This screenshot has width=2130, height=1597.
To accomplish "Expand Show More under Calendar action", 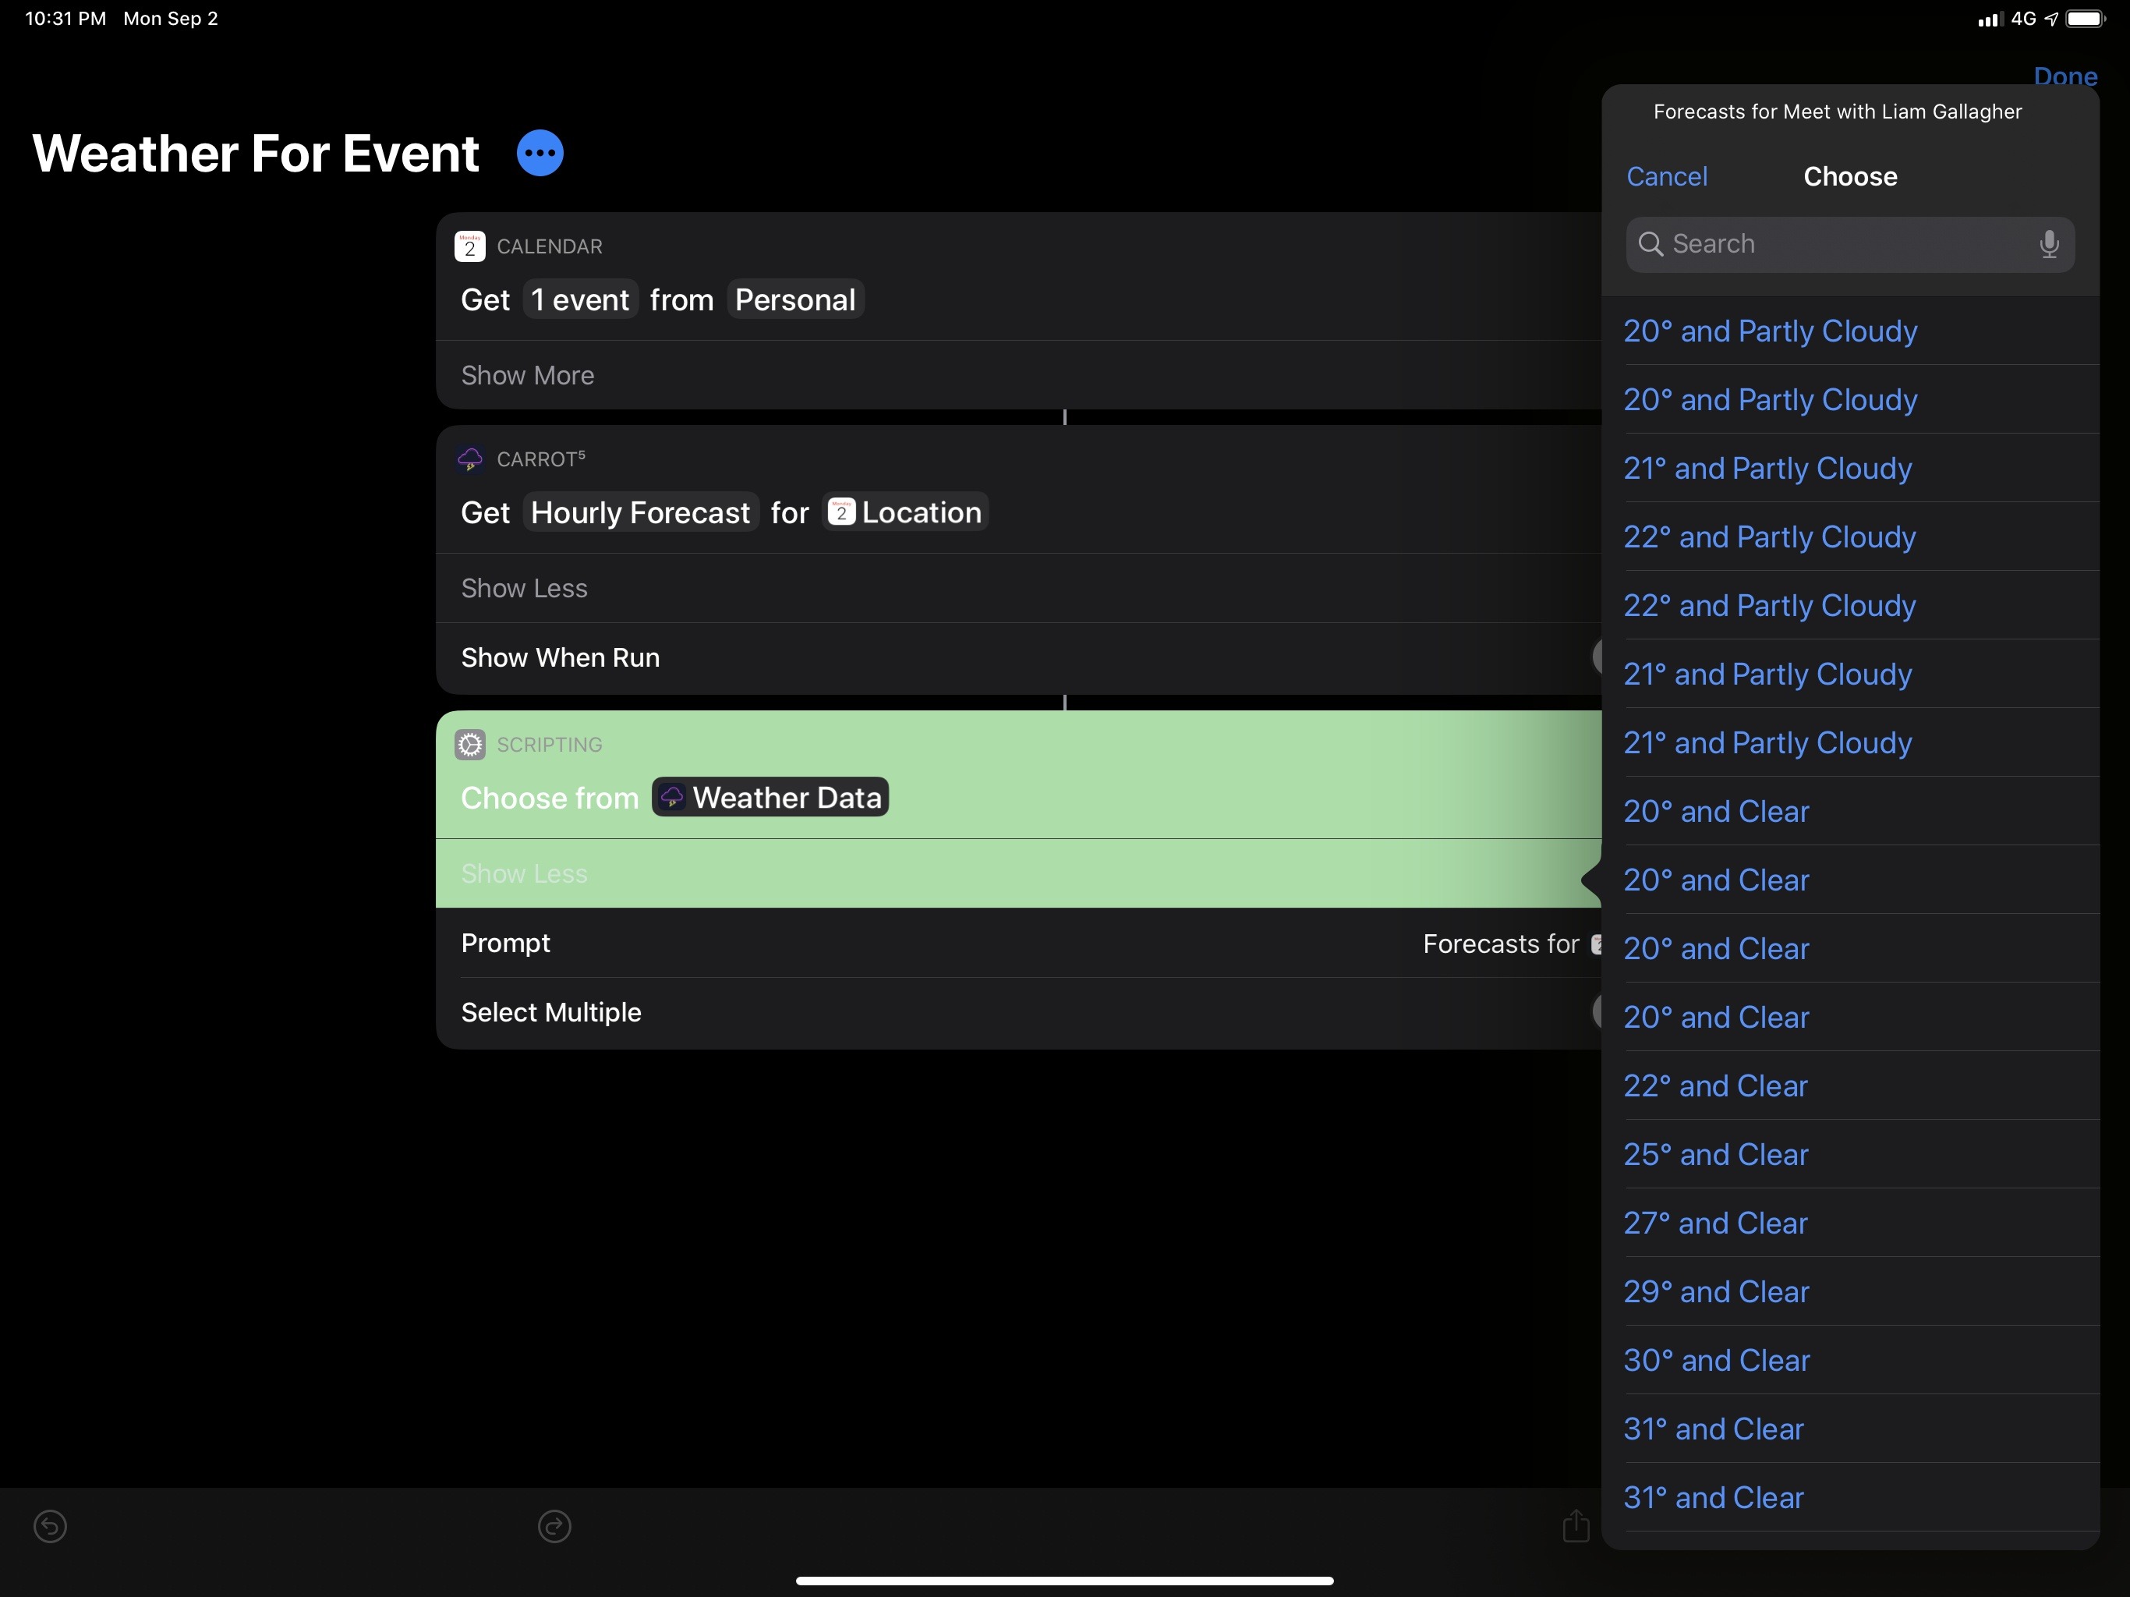I will pyautogui.click(x=528, y=376).
